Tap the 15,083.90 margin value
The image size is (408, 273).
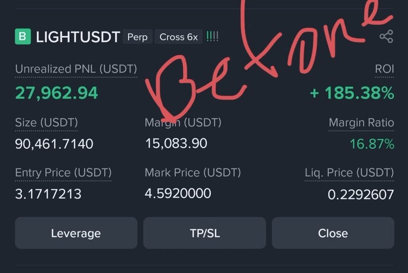coord(176,143)
